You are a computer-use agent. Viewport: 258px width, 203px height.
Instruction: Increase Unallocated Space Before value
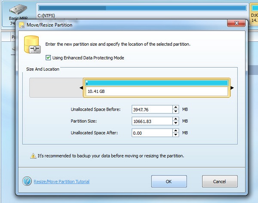click(x=175, y=108)
